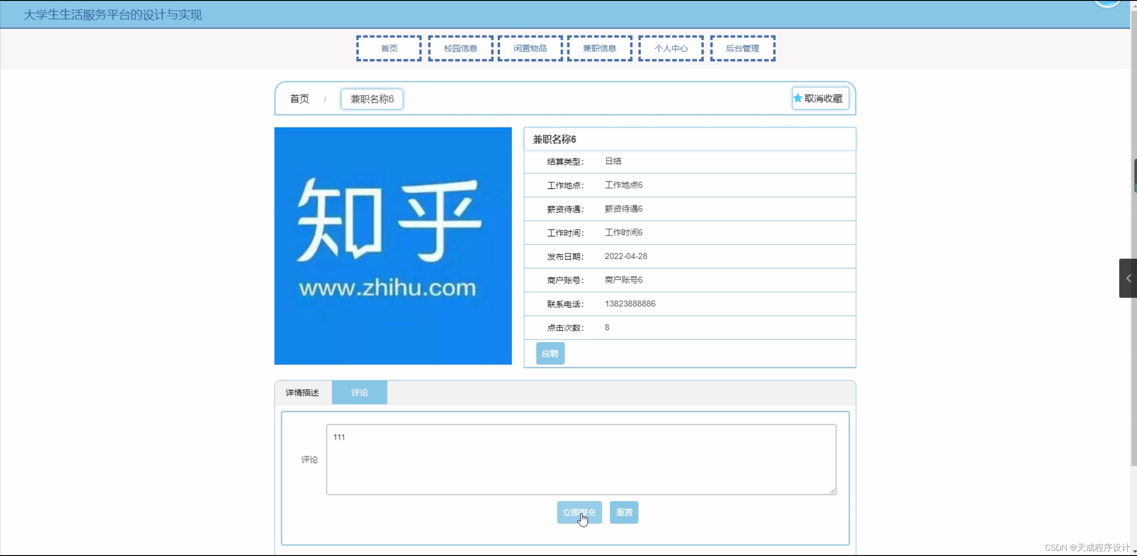Image resolution: width=1137 pixels, height=556 pixels.
Task: Click into the 评论 text area
Action: pos(581,459)
